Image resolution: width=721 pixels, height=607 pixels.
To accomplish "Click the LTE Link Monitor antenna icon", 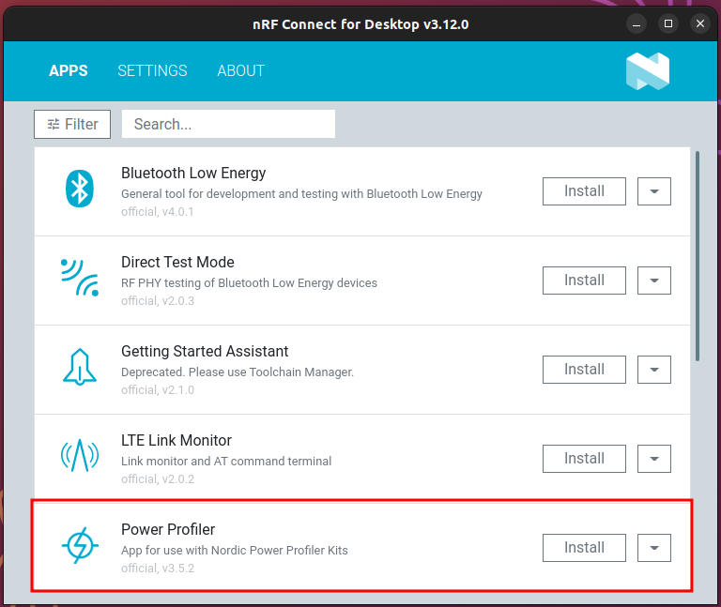I will tap(80, 458).
